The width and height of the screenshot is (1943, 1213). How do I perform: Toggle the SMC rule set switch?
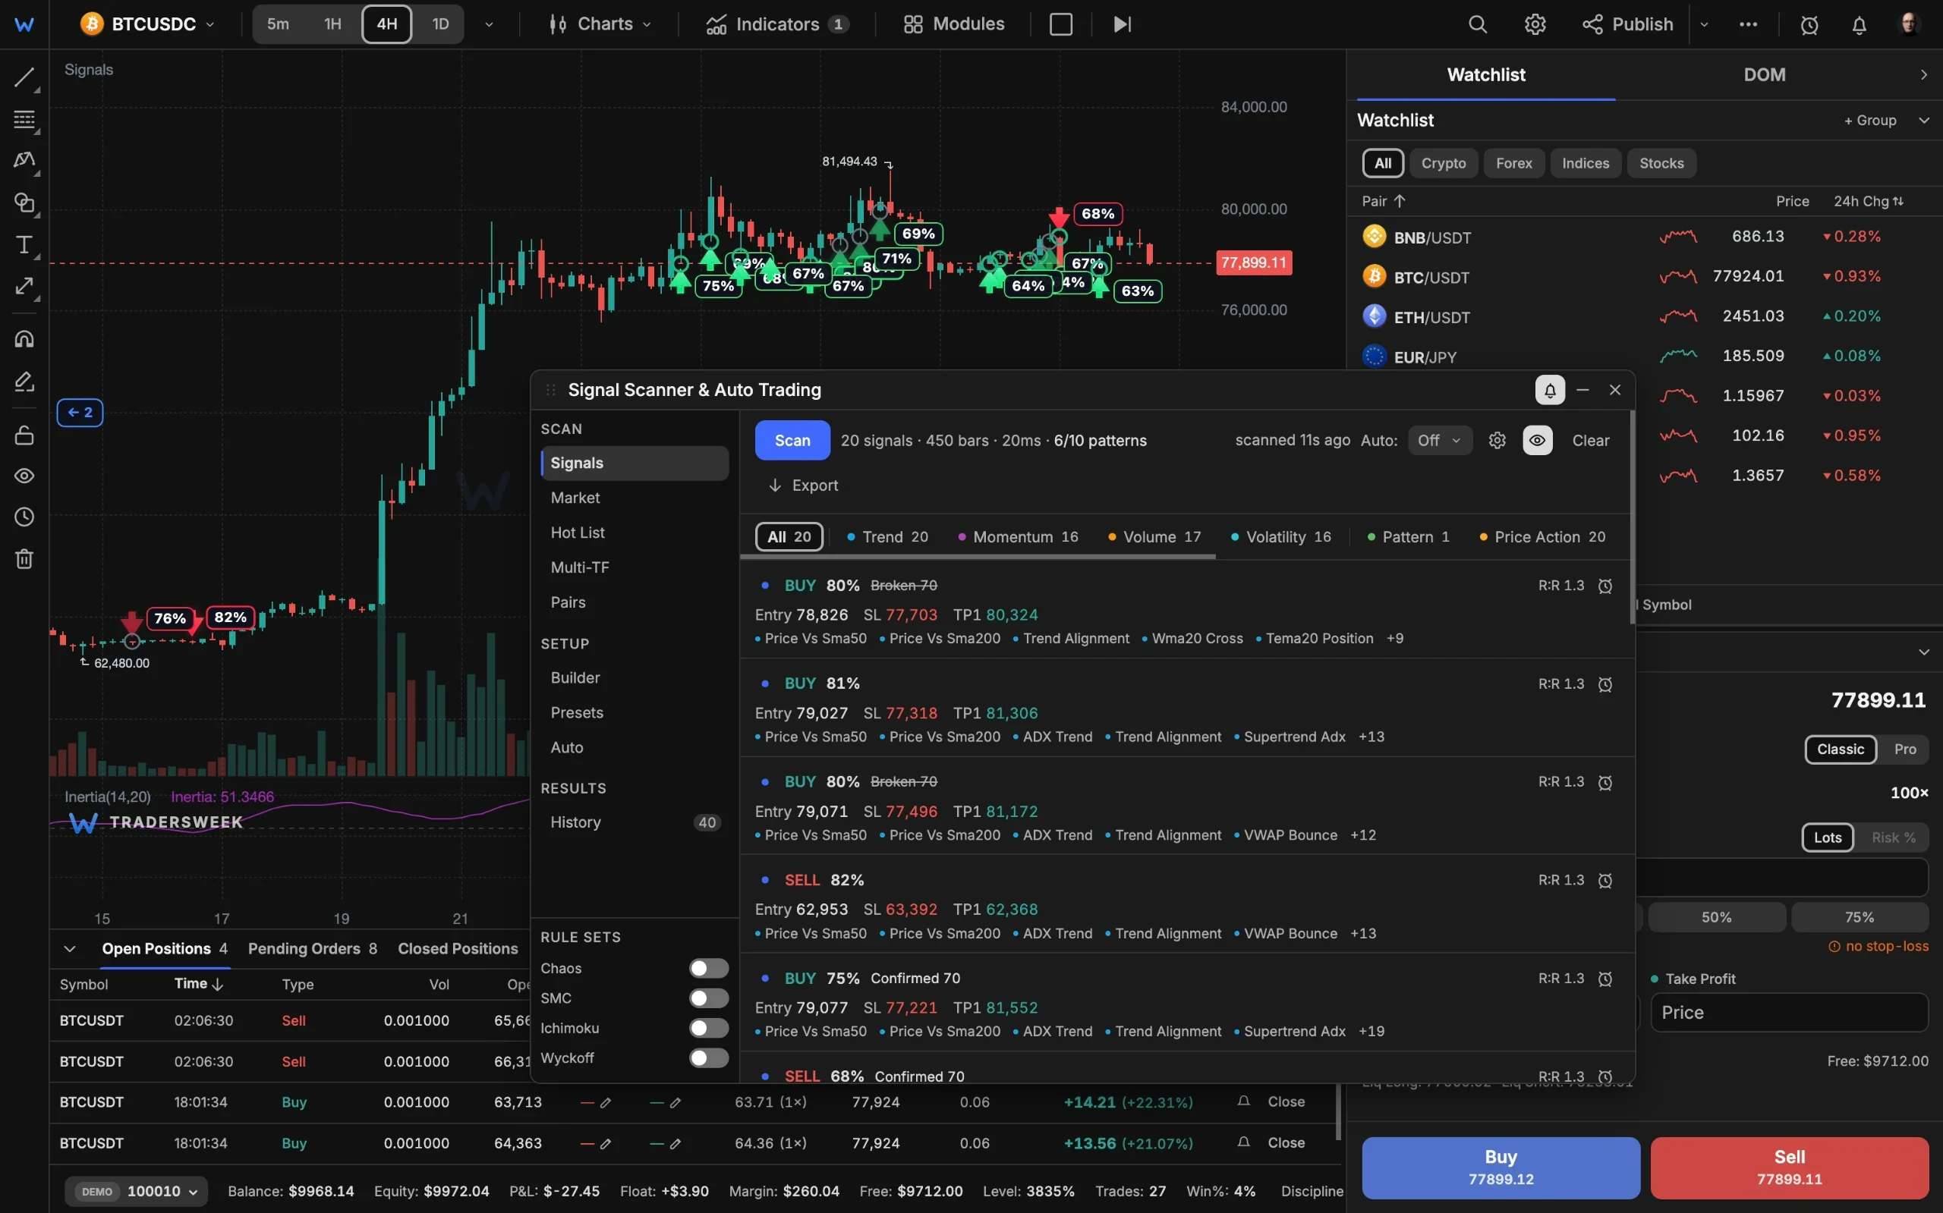[709, 998]
